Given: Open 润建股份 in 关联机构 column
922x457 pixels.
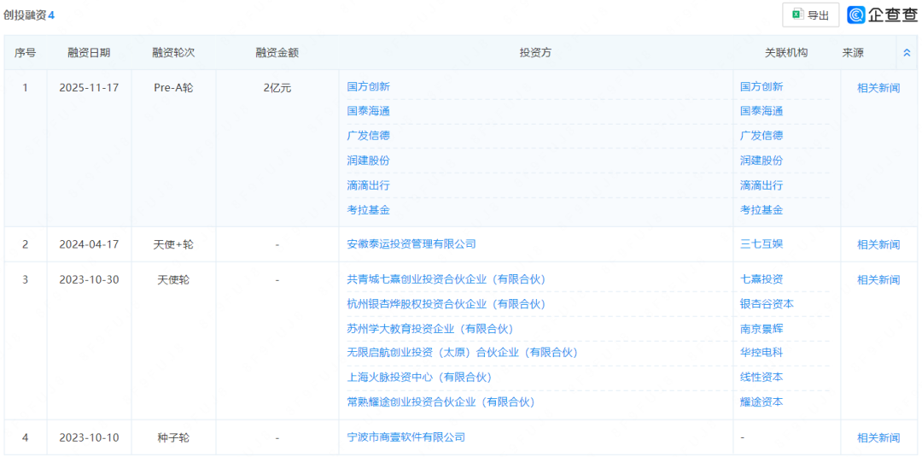Looking at the screenshot, I should coord(762,161).
